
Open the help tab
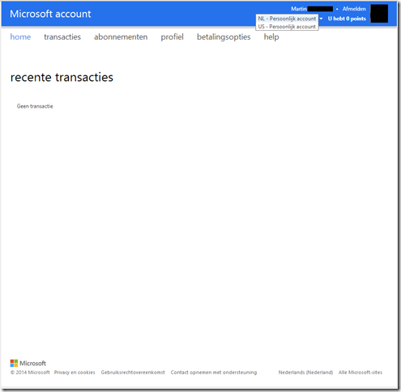pyautogui.click(x=271, y=36)
